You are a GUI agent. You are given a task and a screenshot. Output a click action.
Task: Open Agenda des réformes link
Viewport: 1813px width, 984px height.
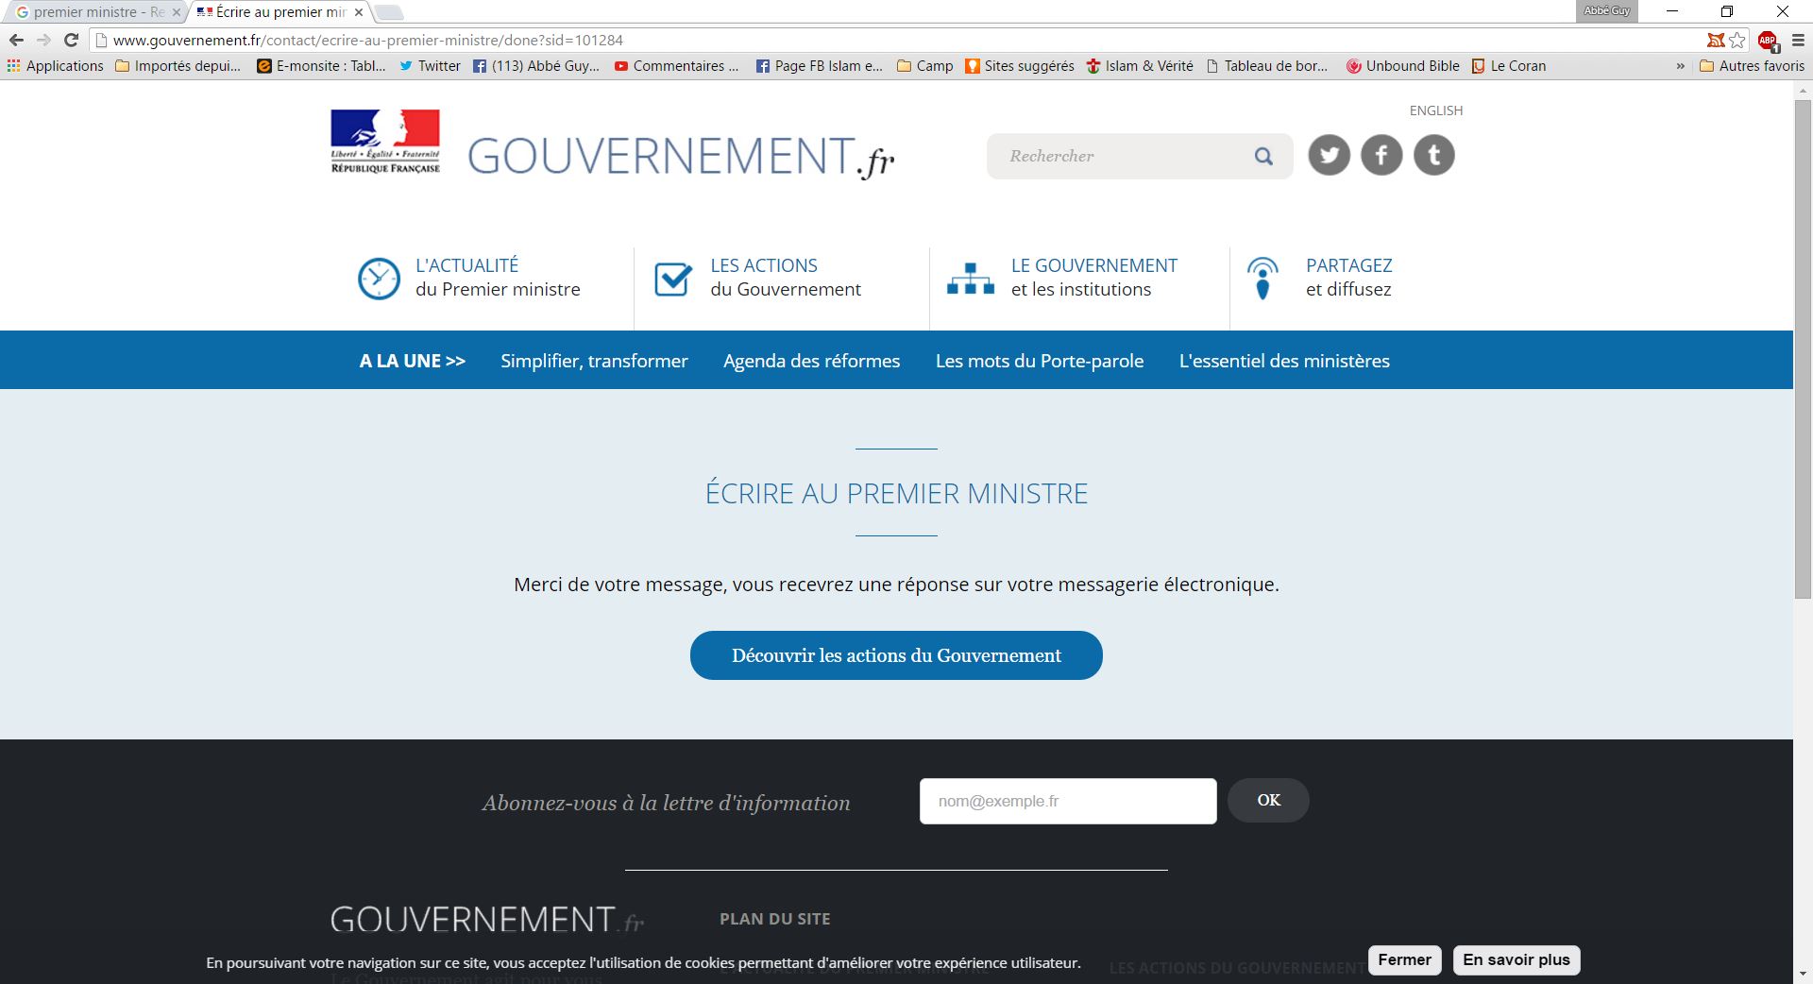(x=811, y=361)
